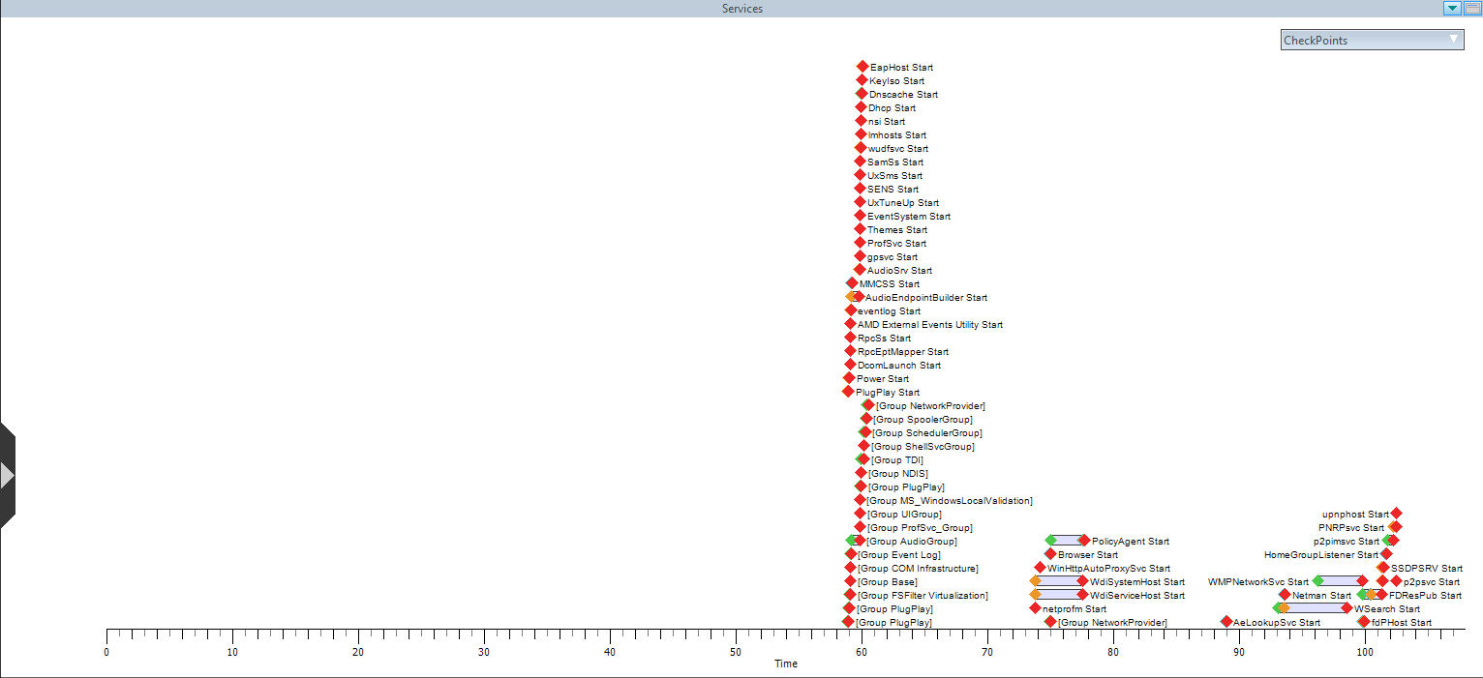
Task: Click the PolicyAgent Start duration bar
Action: tap(1067, 541)
